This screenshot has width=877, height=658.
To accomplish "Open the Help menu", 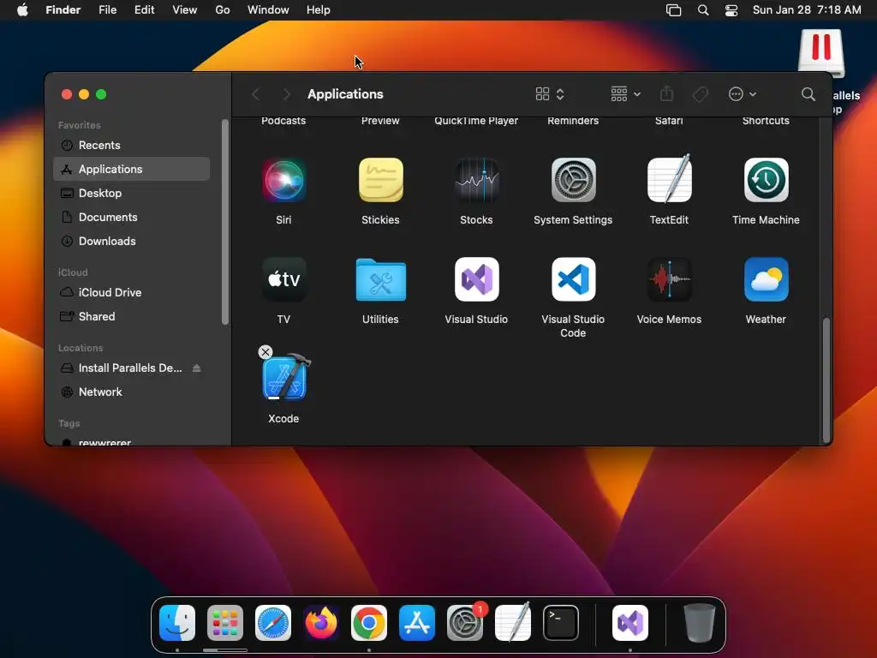I will (x=319, y=10).
